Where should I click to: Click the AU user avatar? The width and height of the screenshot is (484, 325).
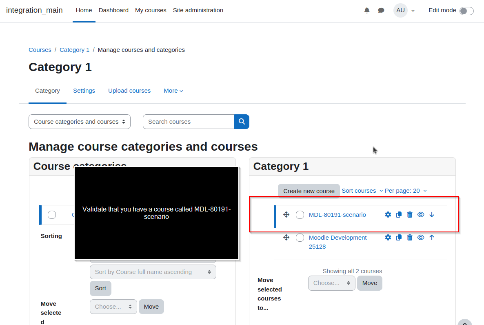[400, 10]
